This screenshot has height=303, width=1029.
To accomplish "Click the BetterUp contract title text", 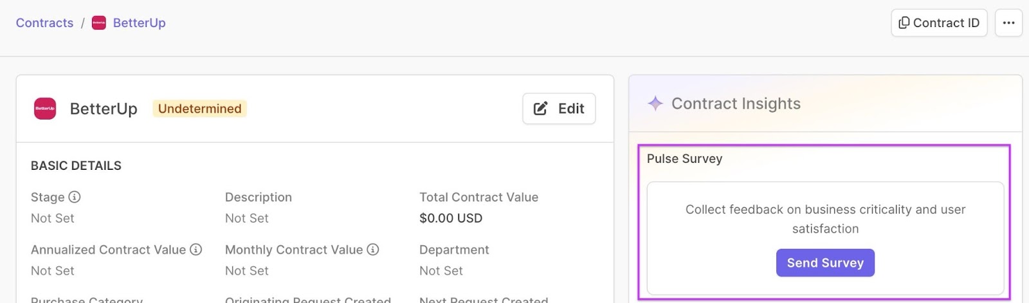I will (104, 109).
